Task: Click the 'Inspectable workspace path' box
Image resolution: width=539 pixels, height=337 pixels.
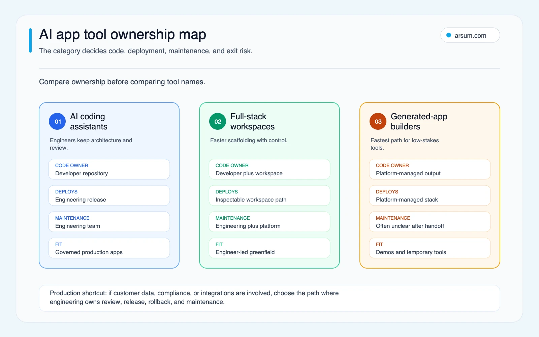Action: pyautogui.click(x=269, y=195)
